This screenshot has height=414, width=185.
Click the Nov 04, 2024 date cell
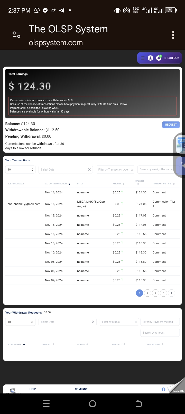pyautogui.click(x=54, y=280)
